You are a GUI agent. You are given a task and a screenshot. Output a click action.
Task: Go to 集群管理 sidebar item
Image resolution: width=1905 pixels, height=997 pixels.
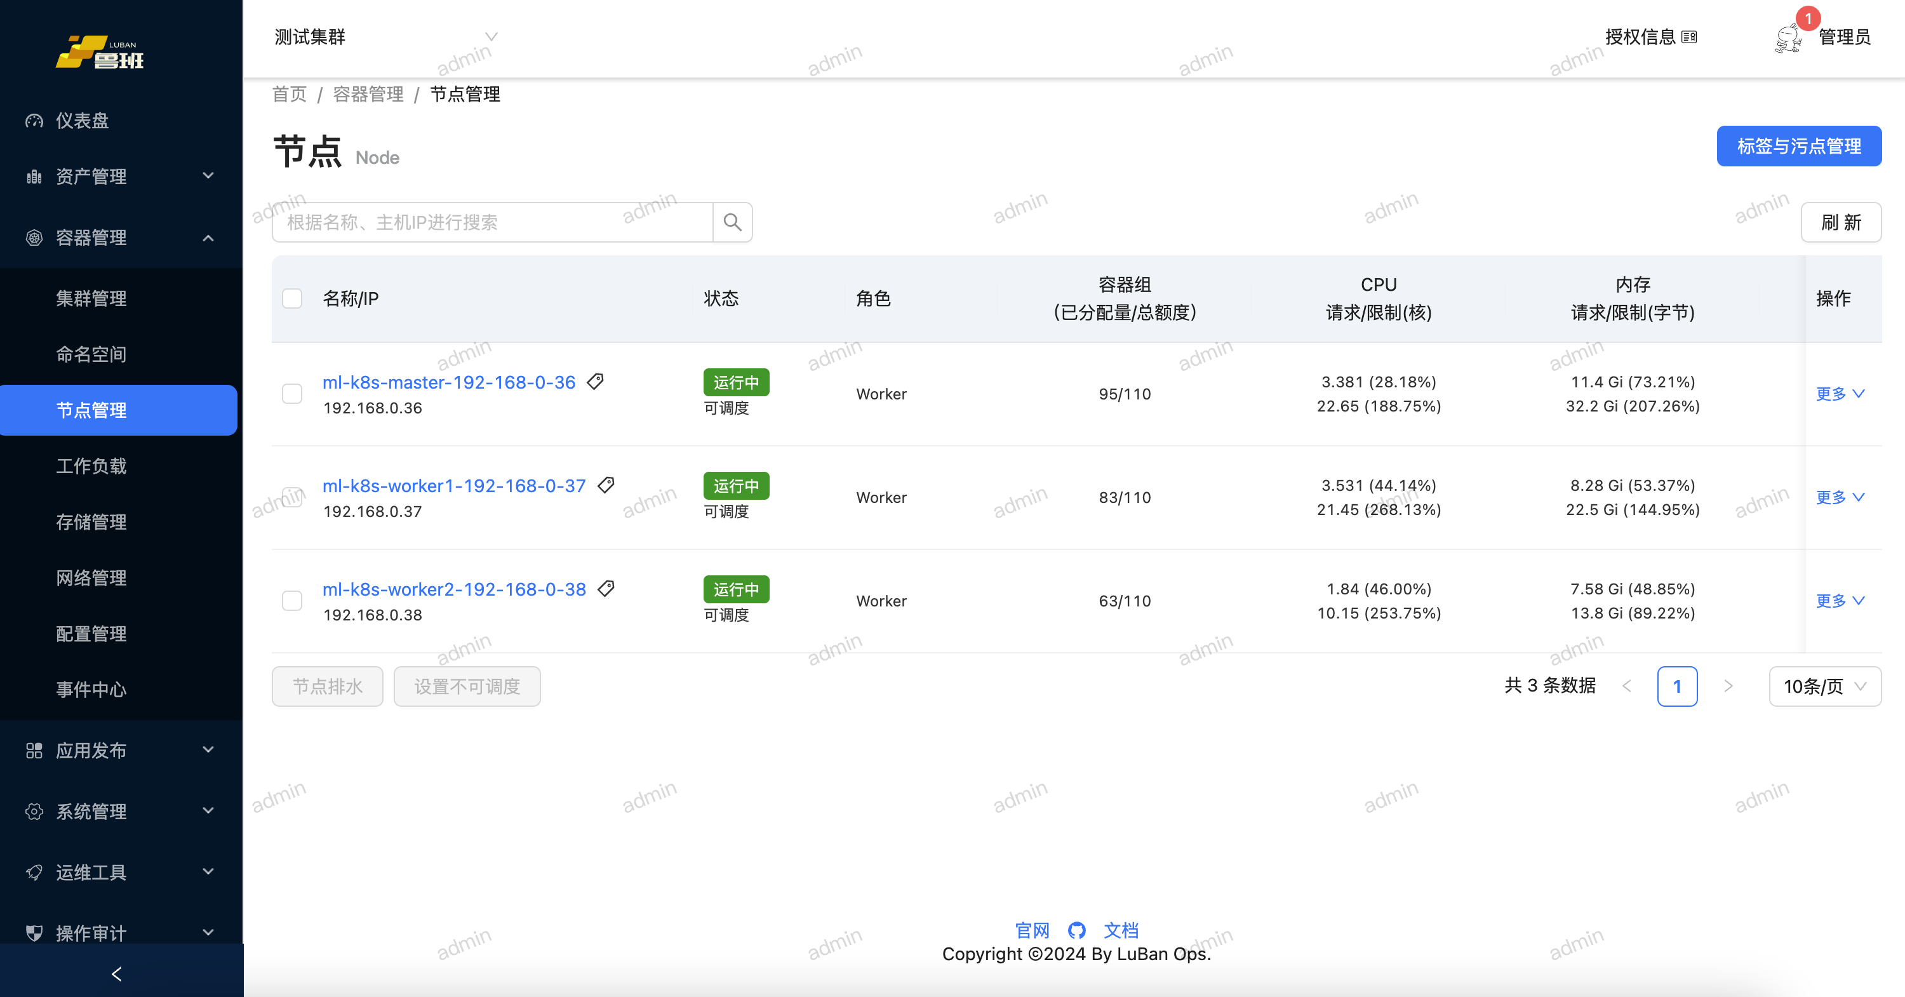coord(91,298)
